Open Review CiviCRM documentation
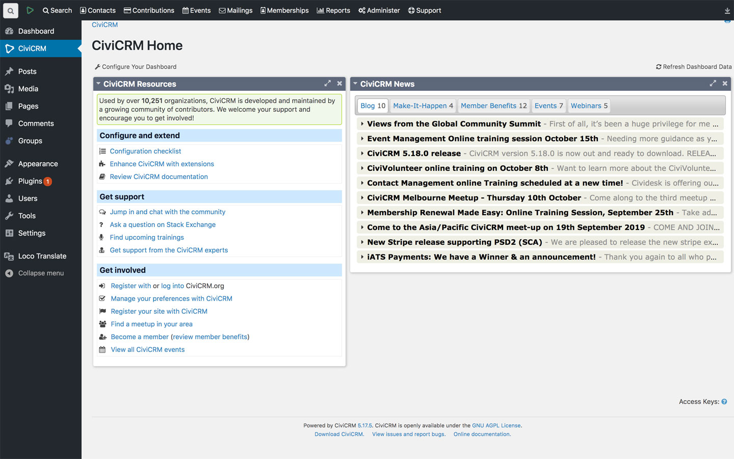734x459 pixels. coord(159,177)
